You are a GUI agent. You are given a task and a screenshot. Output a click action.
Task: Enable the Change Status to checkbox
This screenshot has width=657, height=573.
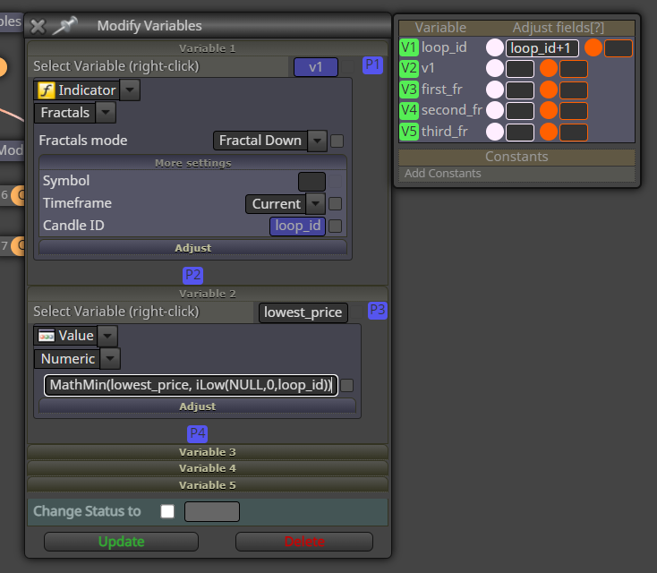click(x=167, y=511)
